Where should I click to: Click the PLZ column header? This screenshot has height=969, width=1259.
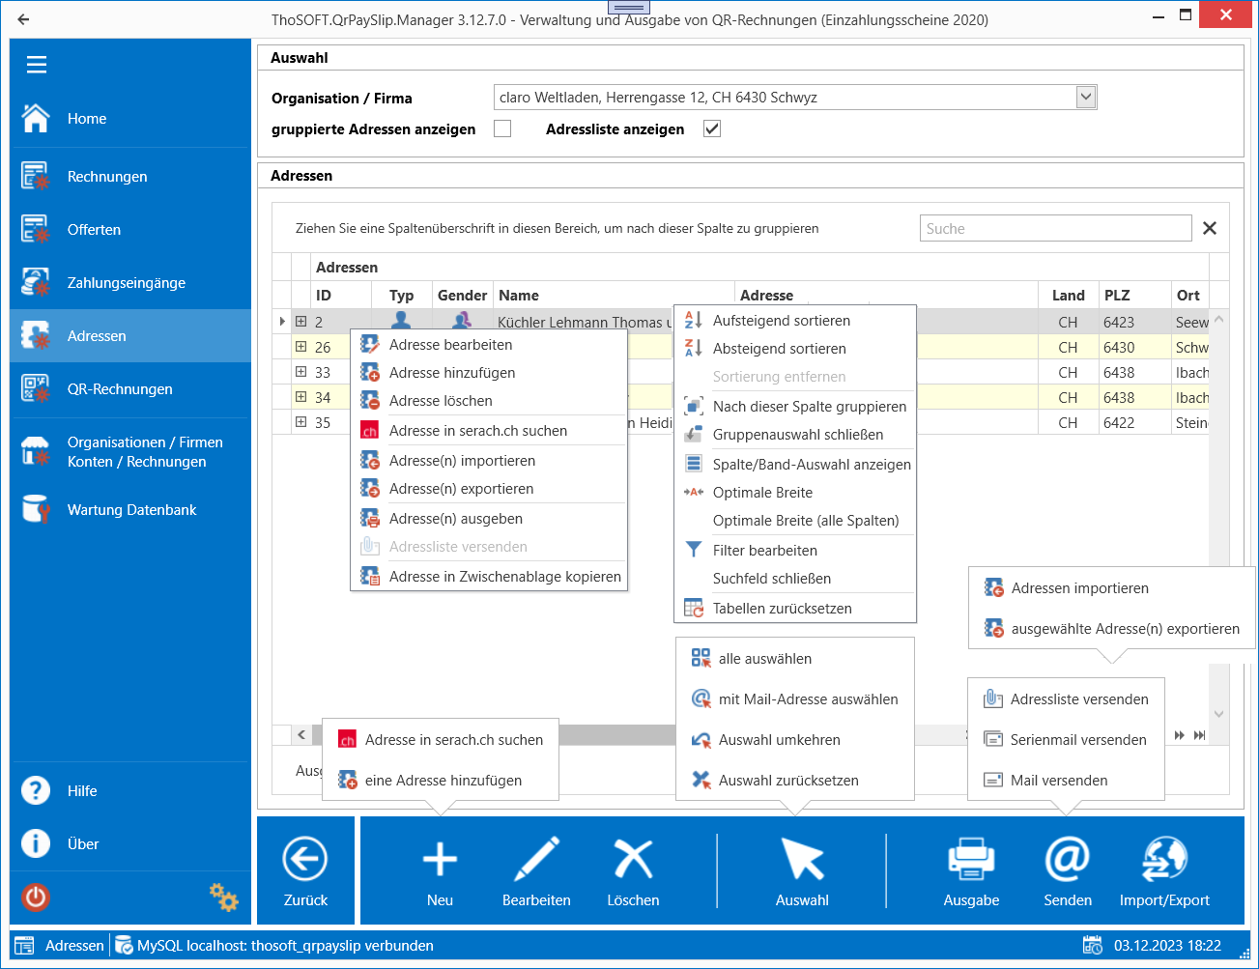[1134, 296]
